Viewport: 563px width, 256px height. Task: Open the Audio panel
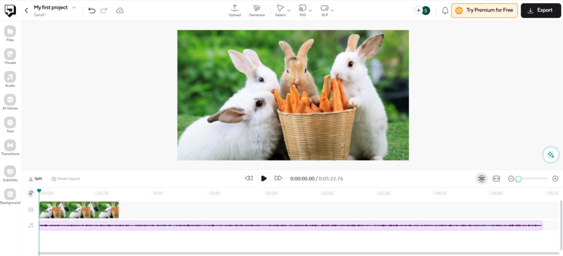pos(10,80)
